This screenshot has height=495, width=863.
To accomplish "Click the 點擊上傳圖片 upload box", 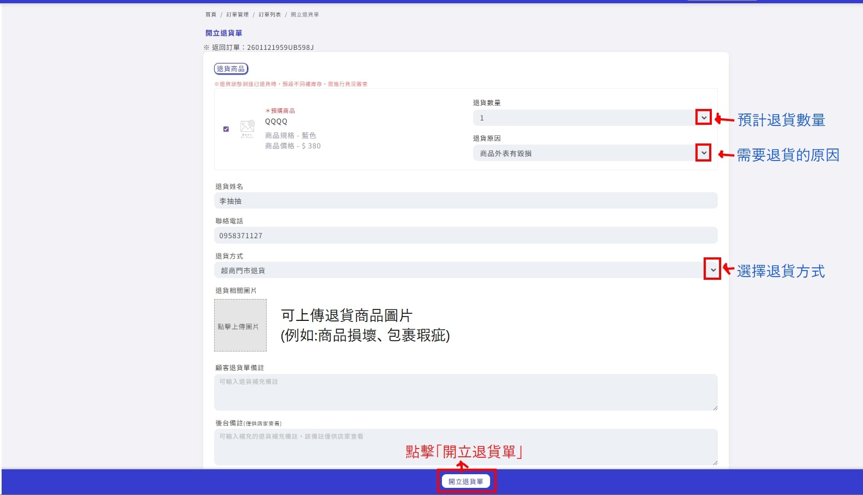I will click(240, 325).
